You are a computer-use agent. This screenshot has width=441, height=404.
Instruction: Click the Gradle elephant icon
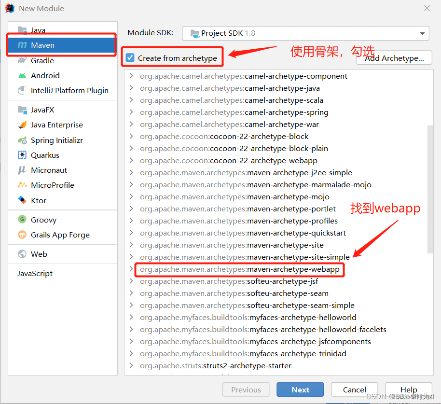coord(22,60)
